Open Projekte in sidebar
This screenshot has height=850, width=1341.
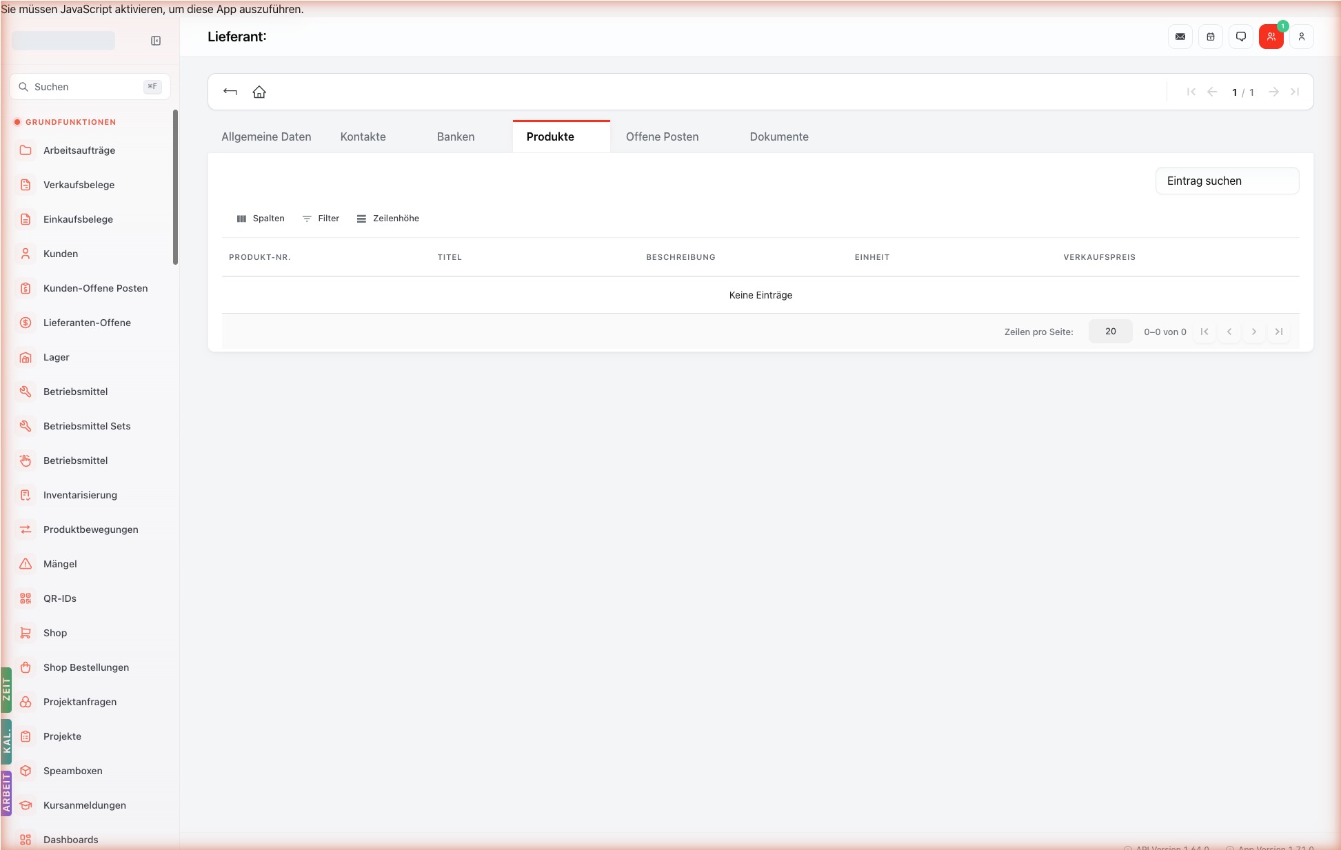pyautogui.click(x=90, y=736)
